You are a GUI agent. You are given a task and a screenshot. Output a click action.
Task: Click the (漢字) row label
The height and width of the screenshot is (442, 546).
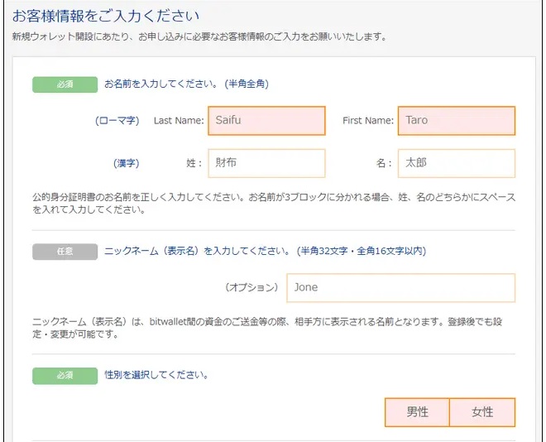point(127,163)
